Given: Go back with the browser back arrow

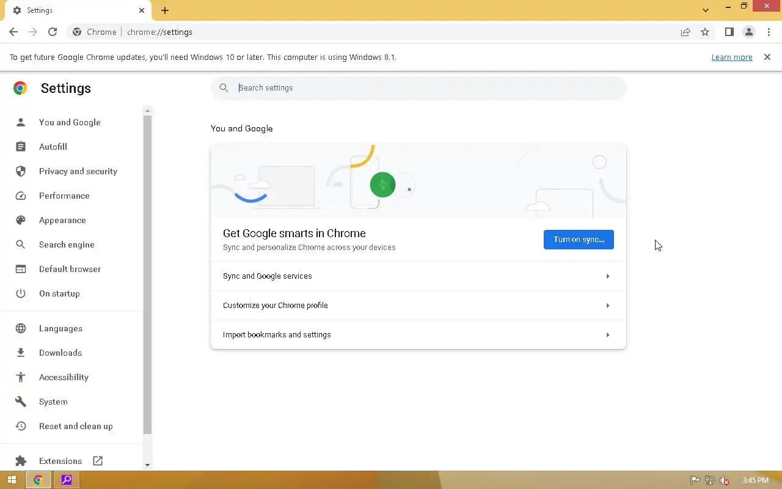Looking at the screenshot, I should tap(13, 32).
